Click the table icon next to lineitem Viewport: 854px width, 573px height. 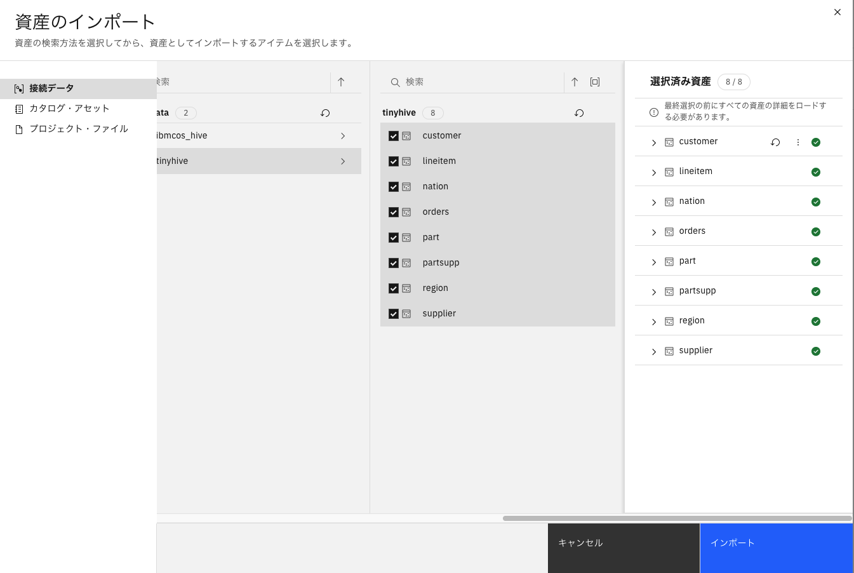(x=406, y=161)
